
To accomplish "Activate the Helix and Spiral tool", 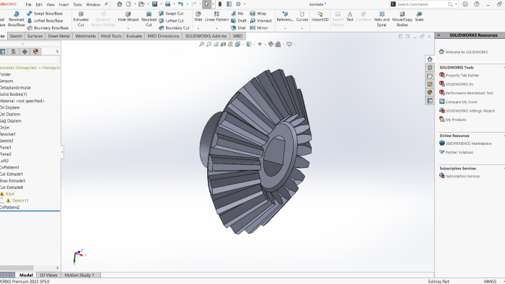I will 382,19.
